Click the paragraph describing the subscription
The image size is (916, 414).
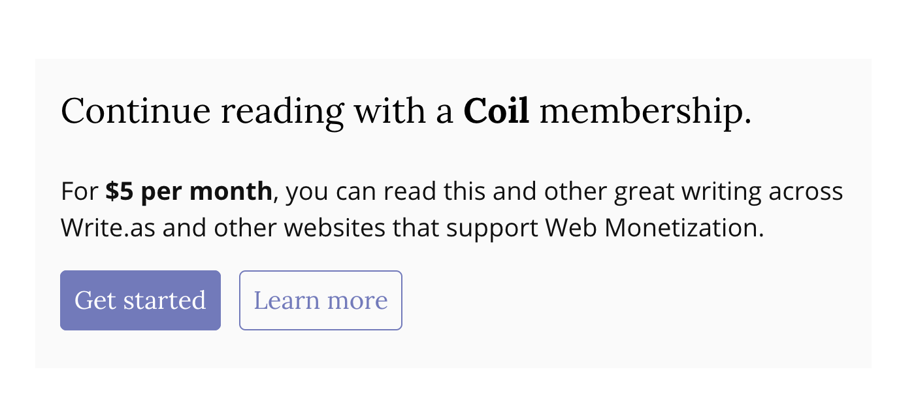[x=451, y=209]
